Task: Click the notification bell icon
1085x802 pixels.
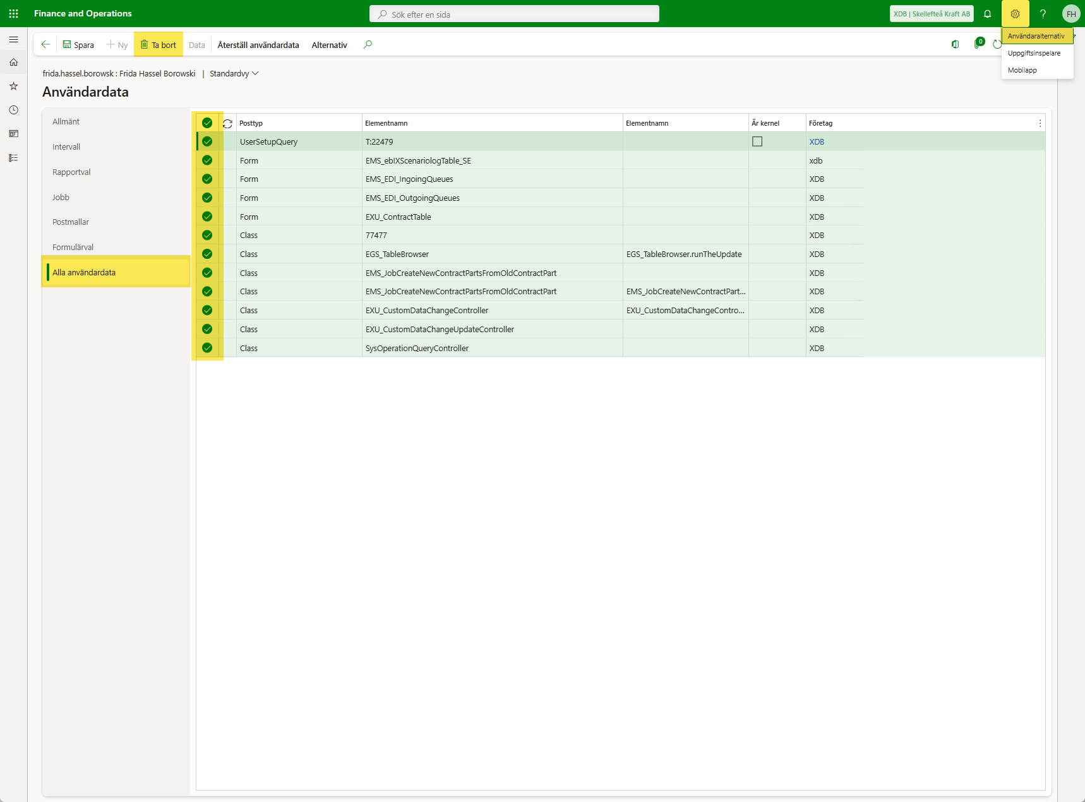Action: pyautogui.click(x=987, y=14)
